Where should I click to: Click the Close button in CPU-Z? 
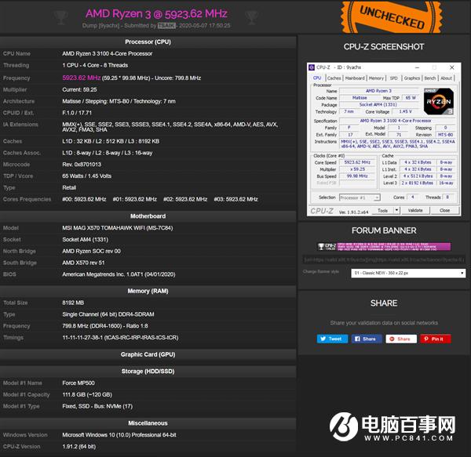[x=444, y=211]
